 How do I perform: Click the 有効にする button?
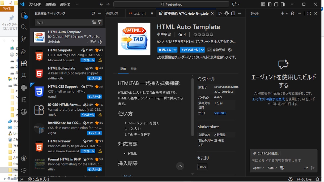pyautogui.click(x=165, y=50)
